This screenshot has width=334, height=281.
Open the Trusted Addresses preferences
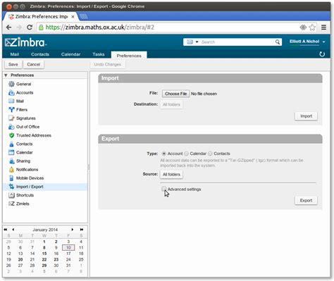pyautogui.click(x=34, y=135)
